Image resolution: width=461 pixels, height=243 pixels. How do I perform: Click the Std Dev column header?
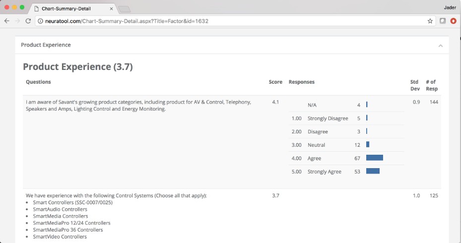coord(415,85)
